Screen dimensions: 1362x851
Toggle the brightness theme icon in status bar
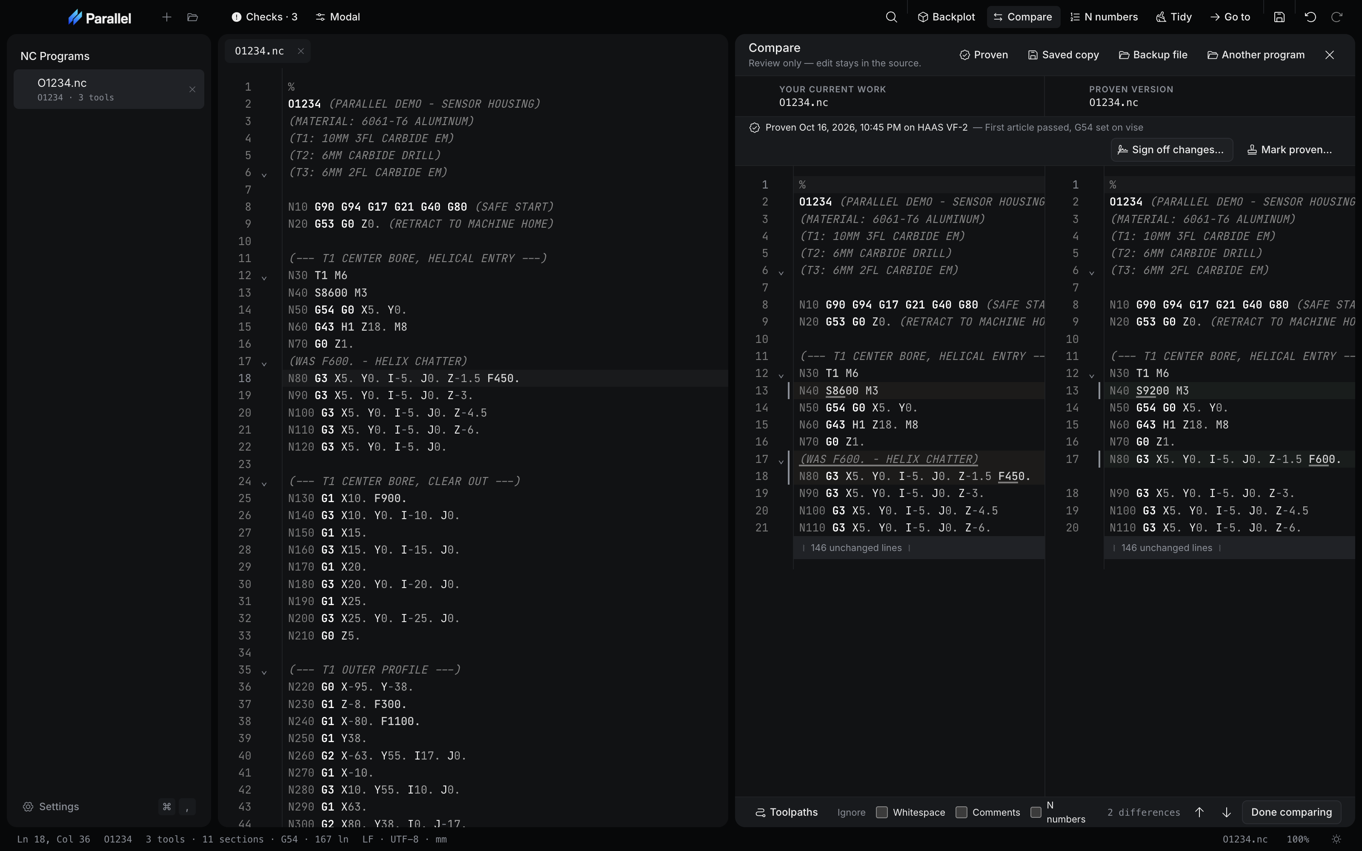pos(1336,839)
